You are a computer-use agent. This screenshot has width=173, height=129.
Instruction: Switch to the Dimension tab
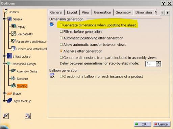click(x=144, y=12)
